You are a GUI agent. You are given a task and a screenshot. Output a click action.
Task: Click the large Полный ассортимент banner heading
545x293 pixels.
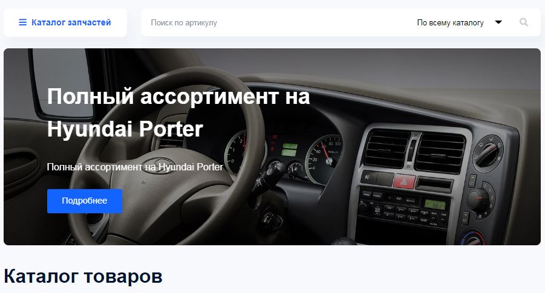tap(178, 112)
